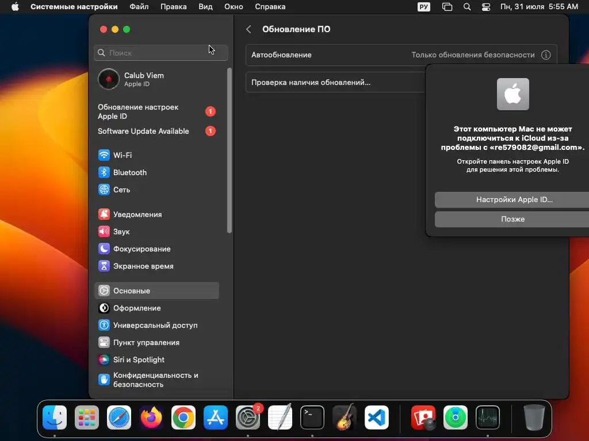Viewport: 589px width, 441px height.
Task: Open Уведомления settings
Action: pyautogui.click(x=156, y=215)
